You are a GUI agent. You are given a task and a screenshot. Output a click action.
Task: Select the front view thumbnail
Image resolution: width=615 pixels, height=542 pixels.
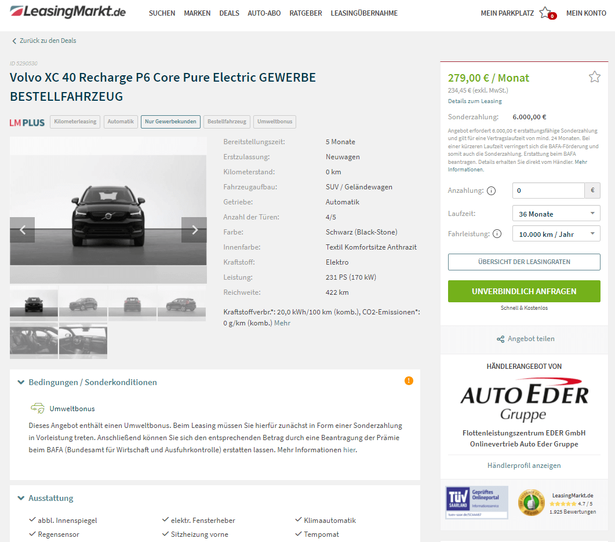tap(34, 303)
